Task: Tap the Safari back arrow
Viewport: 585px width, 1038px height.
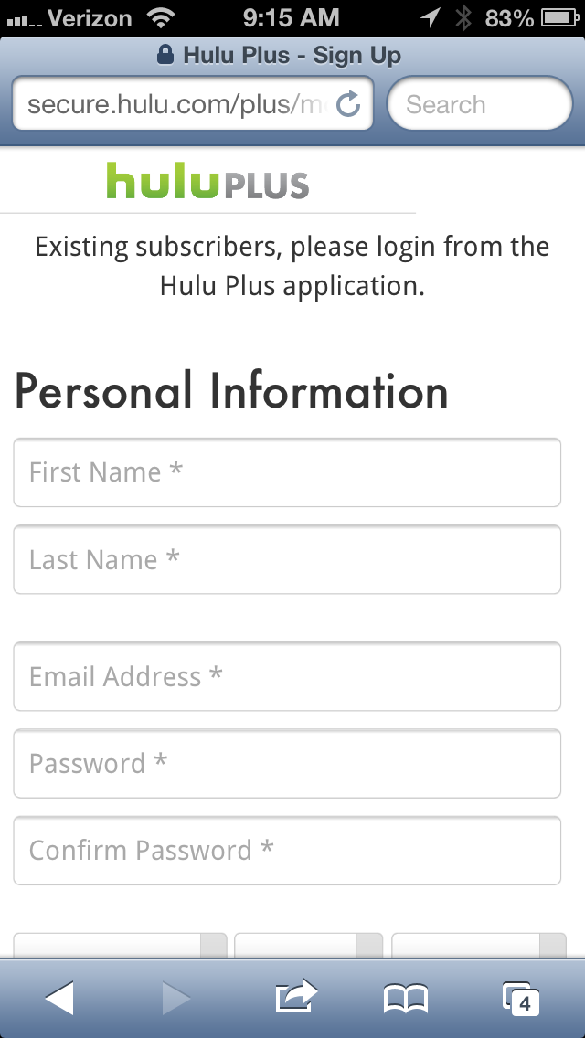Action: coord(59,998)
